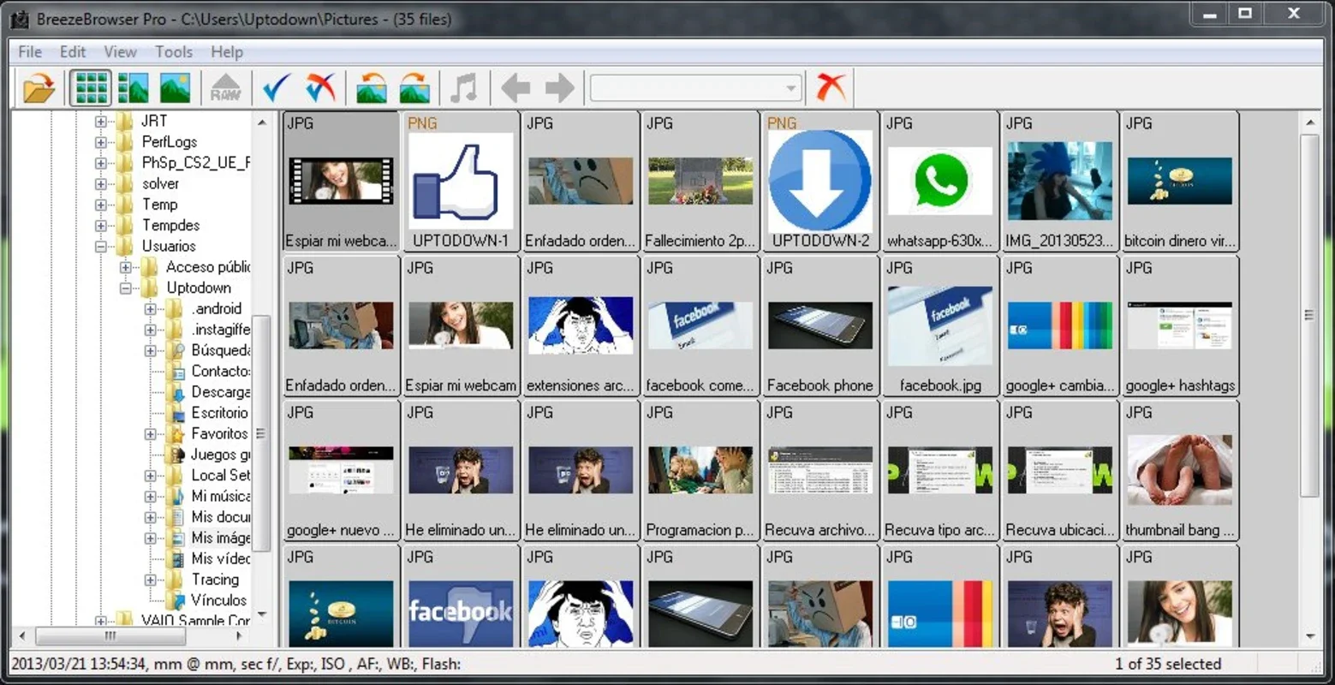
Task: Click thumbnail pane scroll down arrow
Action: coord(1310,636)
